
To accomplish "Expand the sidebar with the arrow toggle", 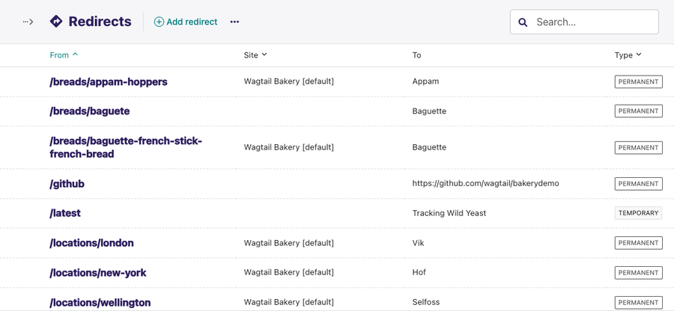I will [x=28, y=22].
